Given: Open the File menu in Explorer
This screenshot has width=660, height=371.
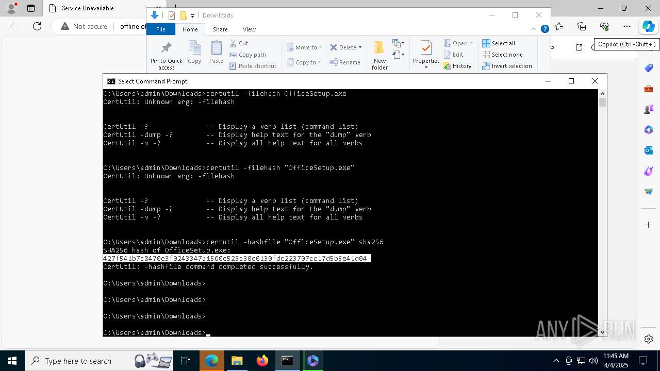Looking at the screenshot, I should pos(161,29).
